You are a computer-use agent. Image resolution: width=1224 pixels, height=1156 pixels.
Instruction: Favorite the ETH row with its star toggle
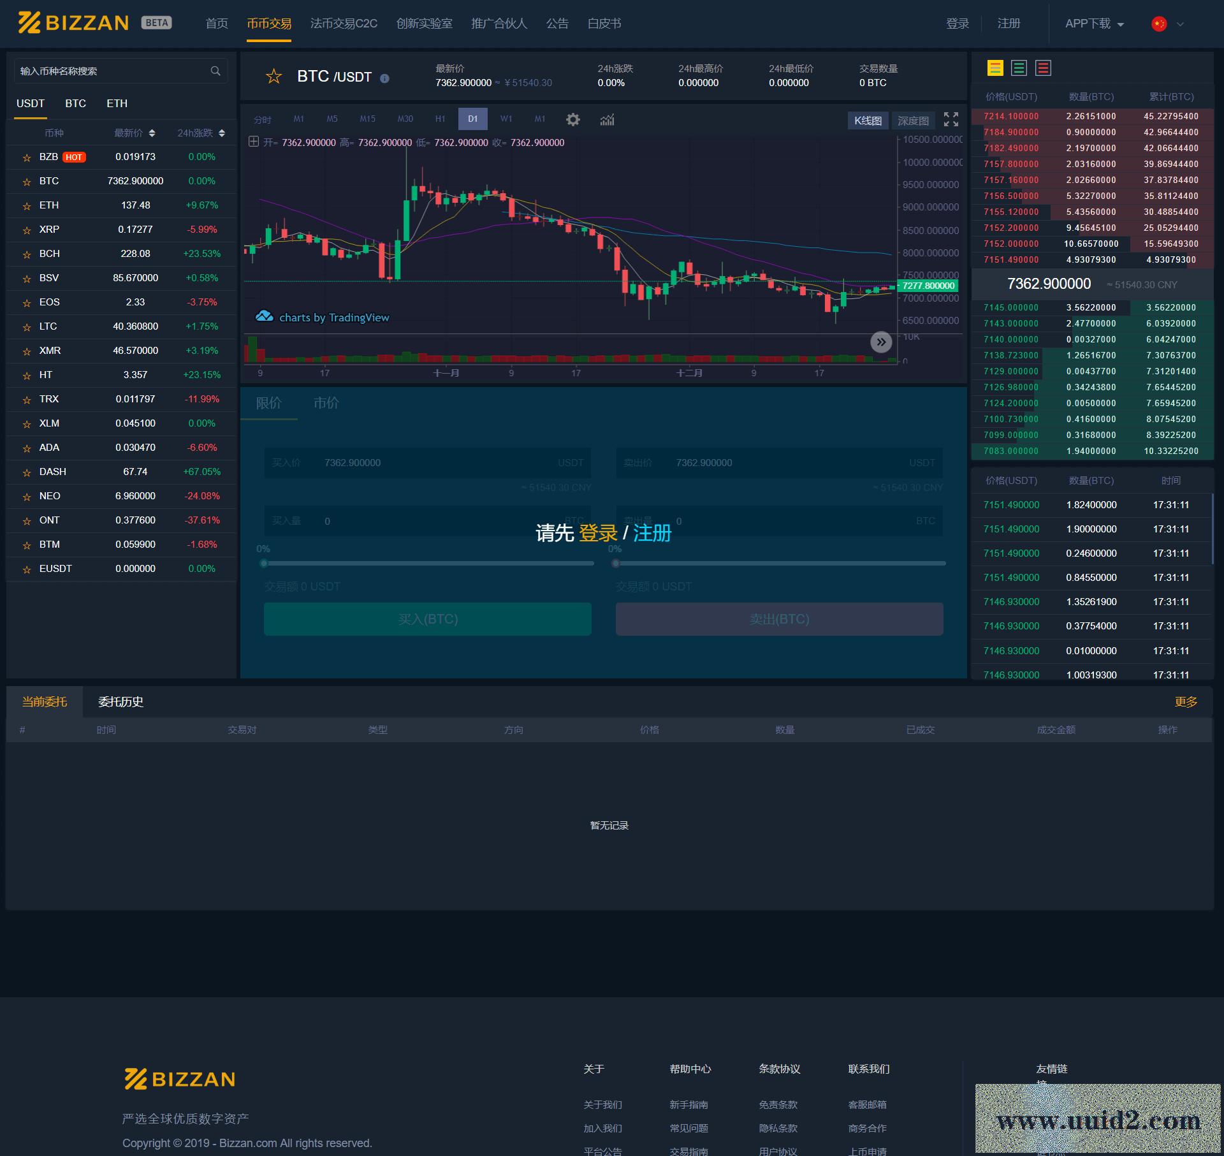pyautogui.click(x=26, y=205)
